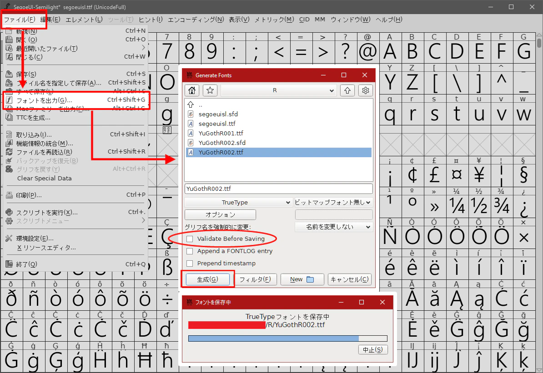Open the ヒント(I) menu
Viewport: 543px width, 373px height.
click(x=151, y=20)
